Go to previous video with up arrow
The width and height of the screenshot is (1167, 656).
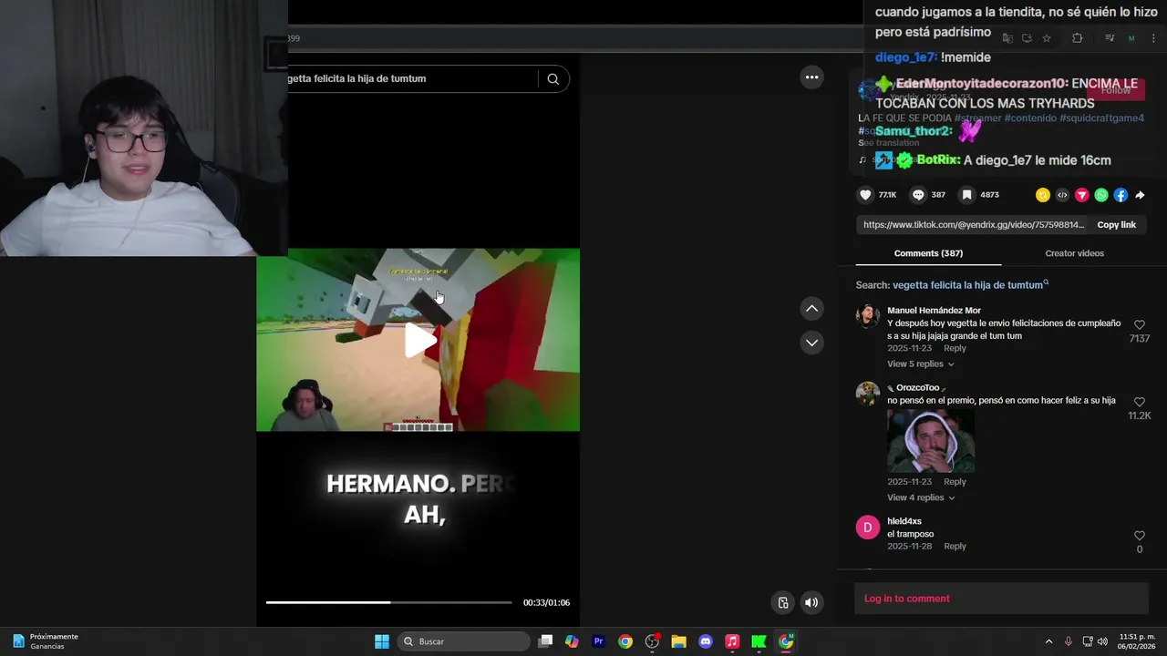pos(811,309)
